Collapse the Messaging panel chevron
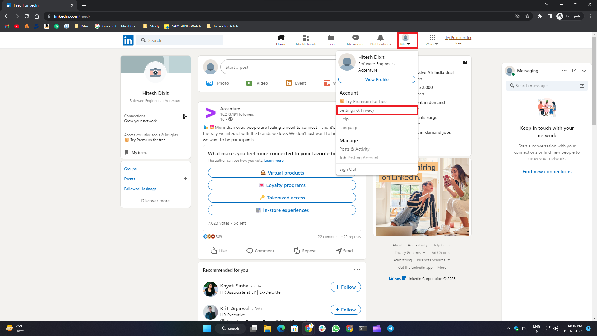Viewport: 597px width, 336px height. click(x=584, y=71)
